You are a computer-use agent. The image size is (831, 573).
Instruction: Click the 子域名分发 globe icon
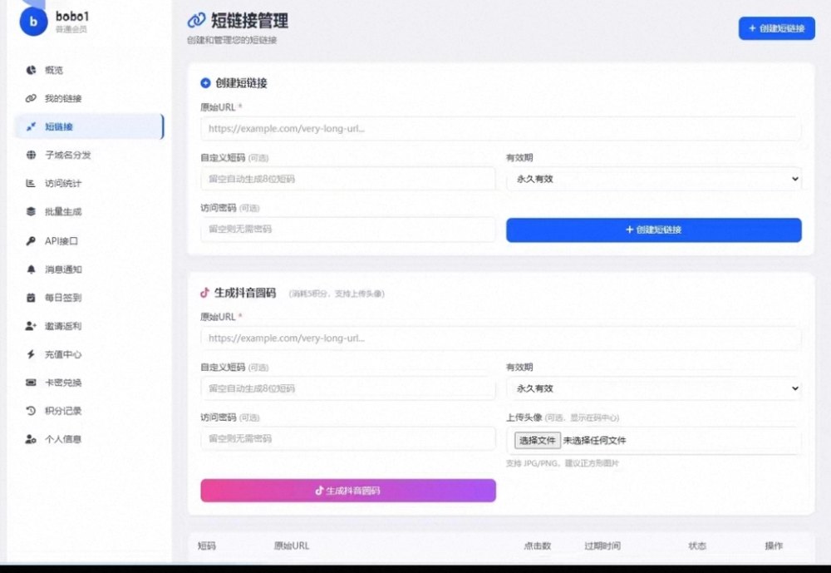click(x=32, y=155)
